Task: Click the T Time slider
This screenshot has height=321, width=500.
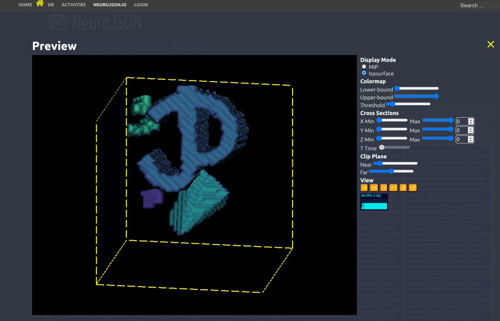Action: 394,147
